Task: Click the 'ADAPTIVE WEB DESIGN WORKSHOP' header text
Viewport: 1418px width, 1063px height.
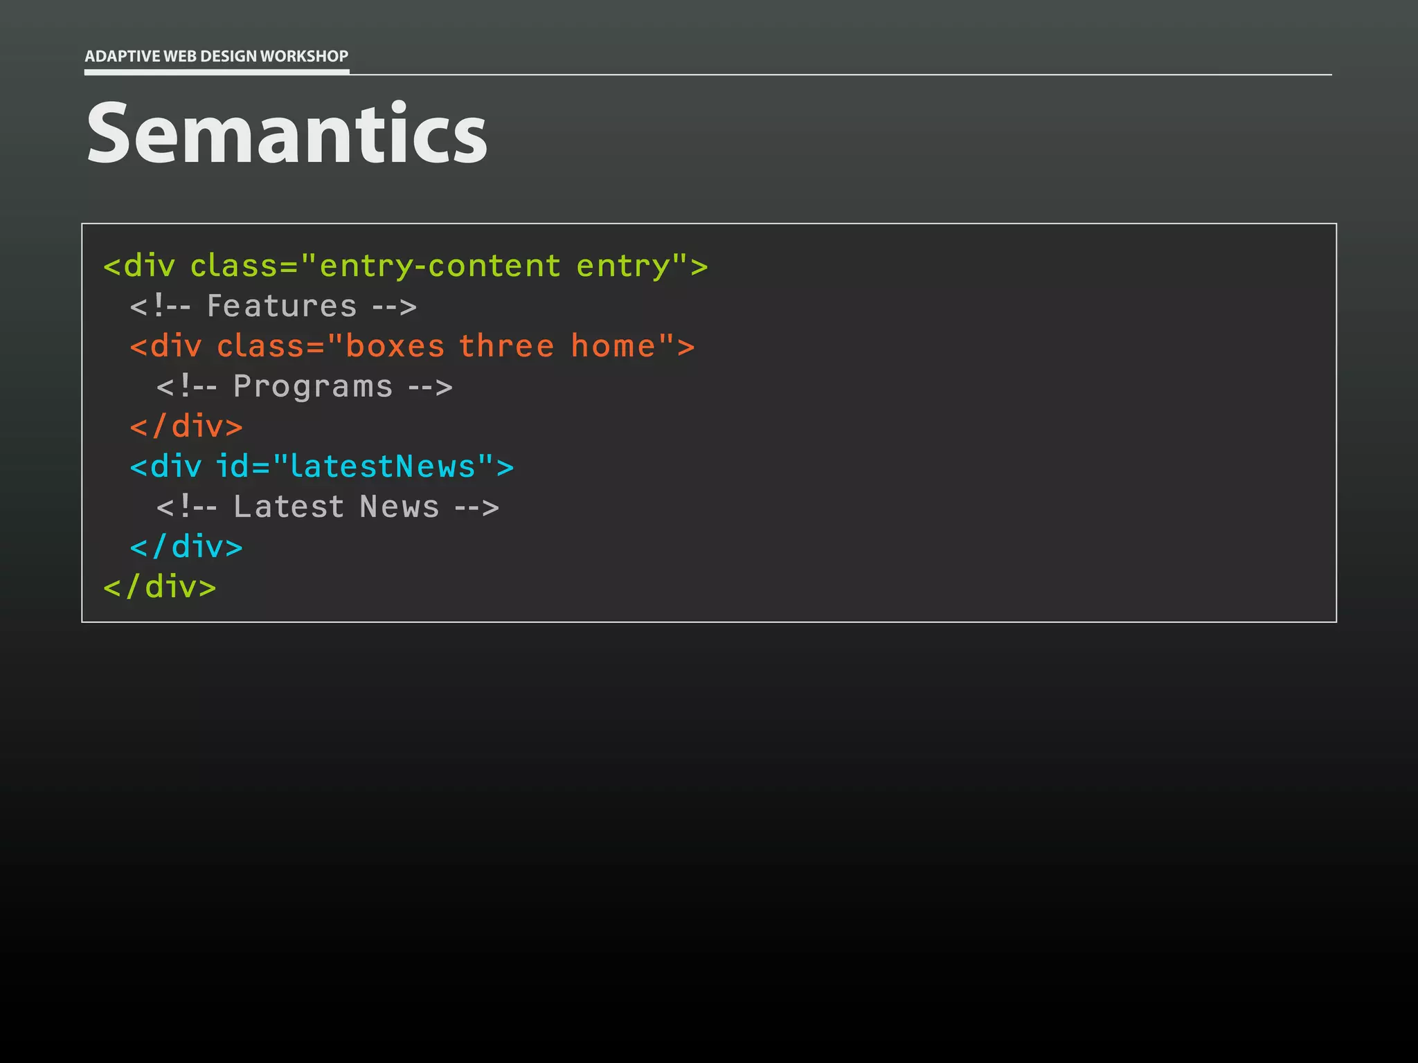Action: [x=216, y=56]
